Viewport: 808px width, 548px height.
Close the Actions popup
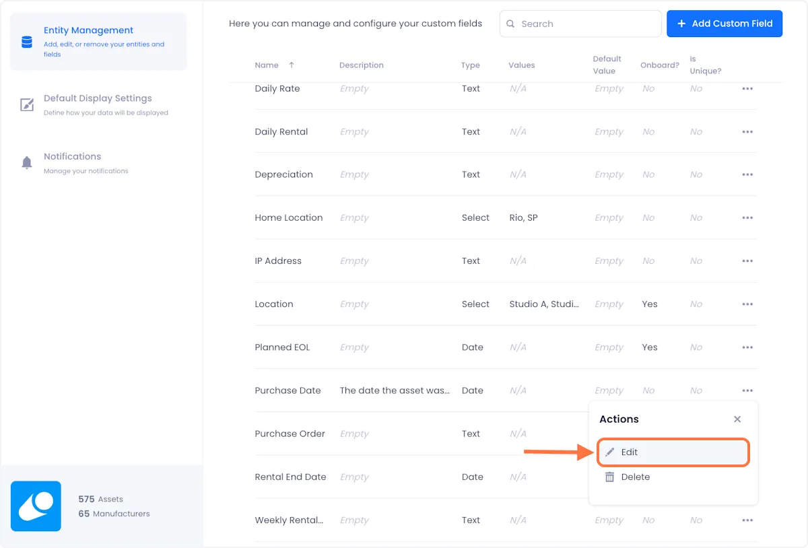pos(737,419)
